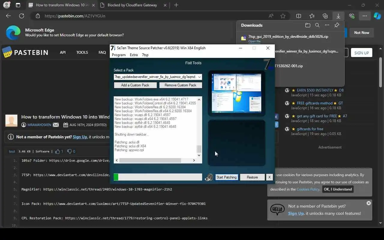The image size is (384, 240).
Task: Open MRAMAYOSKEN author profile
Action: click(39, 125)
